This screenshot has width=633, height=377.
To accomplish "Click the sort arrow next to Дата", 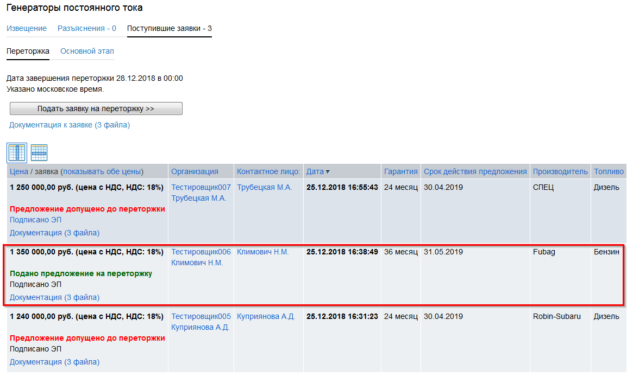I will click(x=328, y=172).
